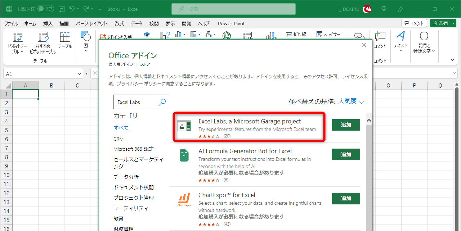
Task: Open Recommended PivotTables (おすすめピボットテーブル)
Action: click(43, 43)
